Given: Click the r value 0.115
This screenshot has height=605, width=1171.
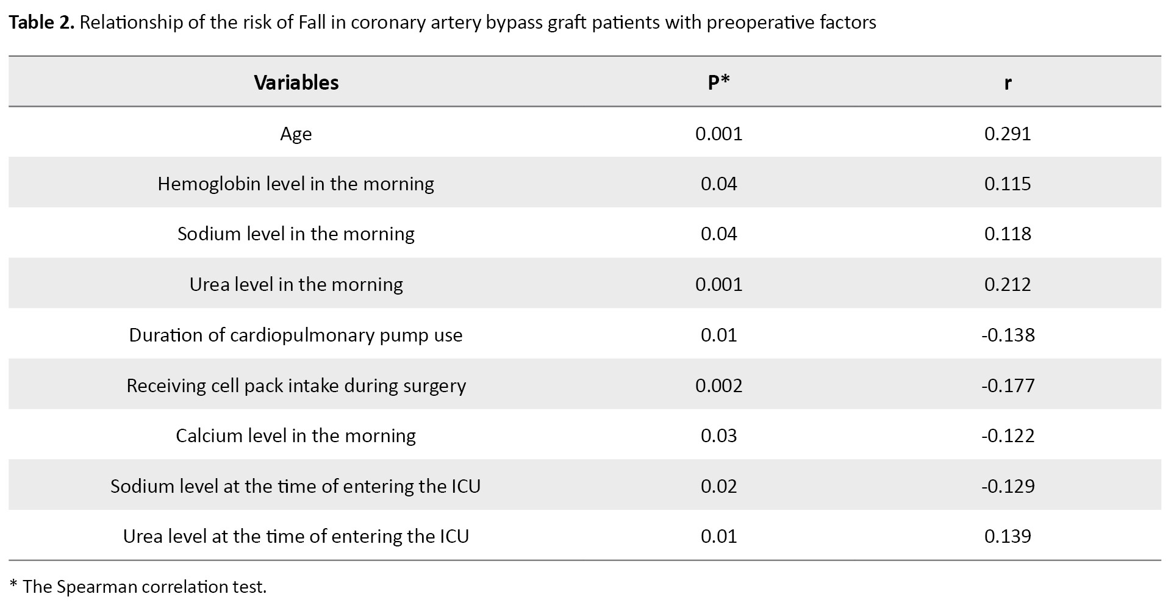Looking at the screenshot, I should pos(1008,184).
